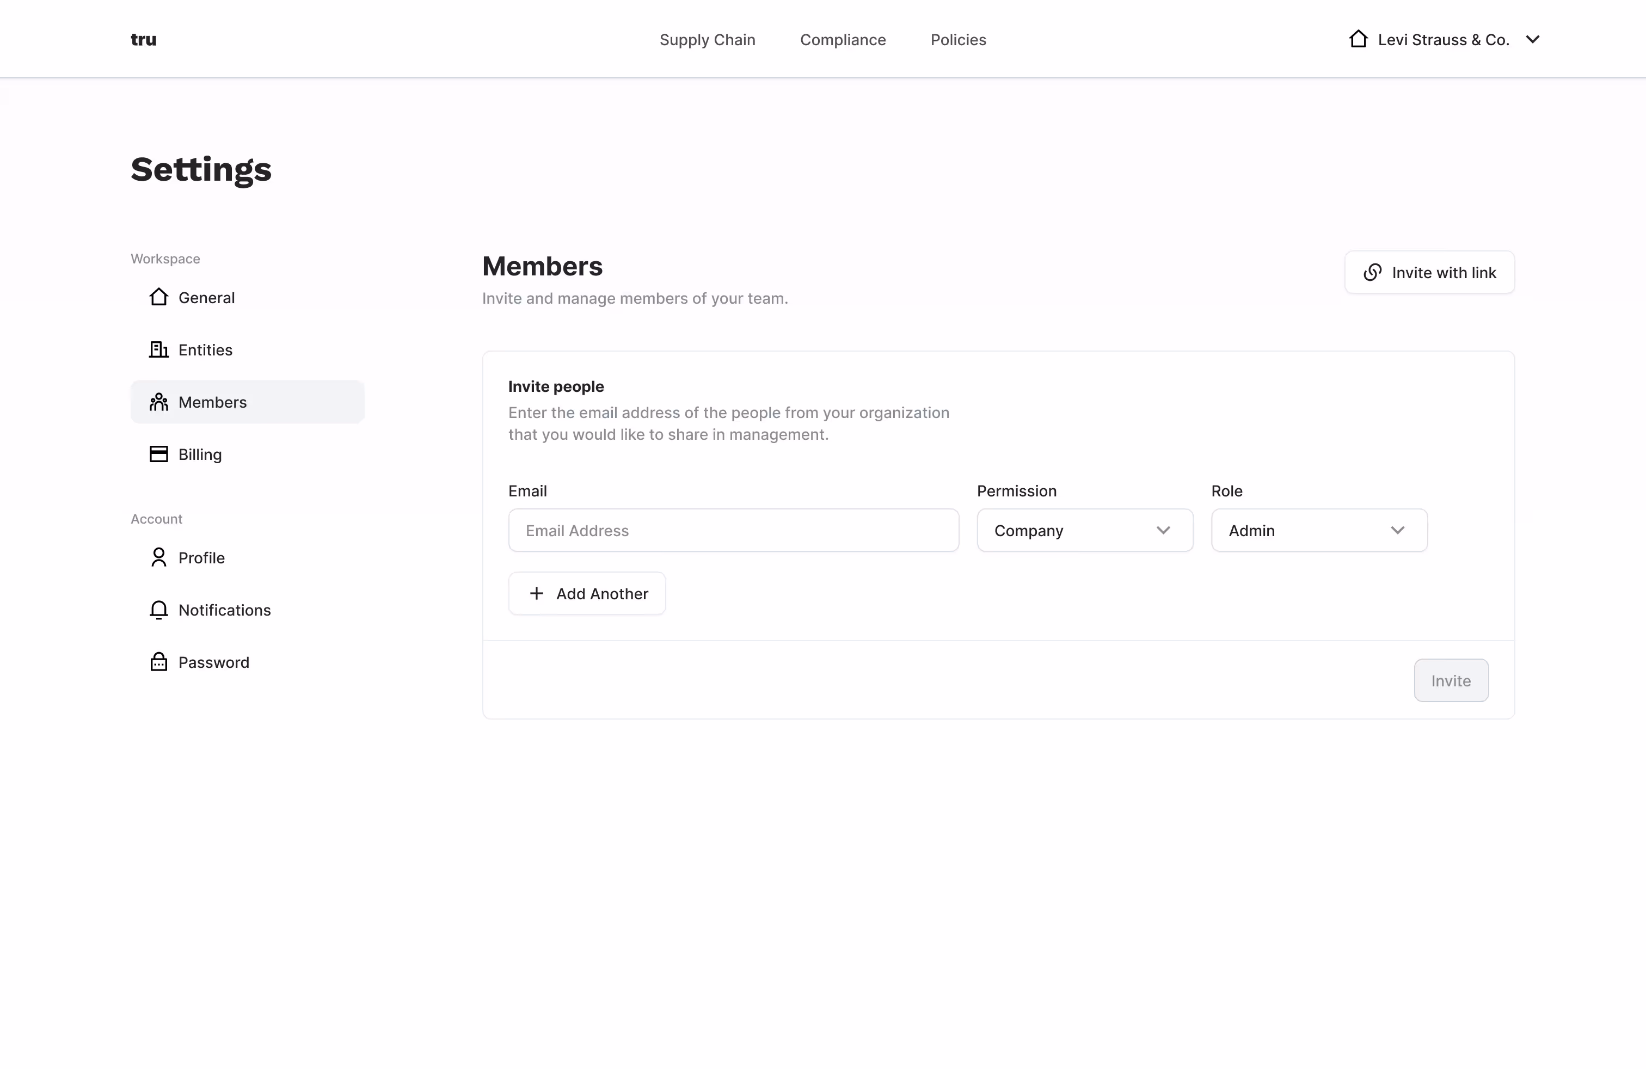
Task: Navigate to the Compliance tab
Action: (x=843, y=39)
